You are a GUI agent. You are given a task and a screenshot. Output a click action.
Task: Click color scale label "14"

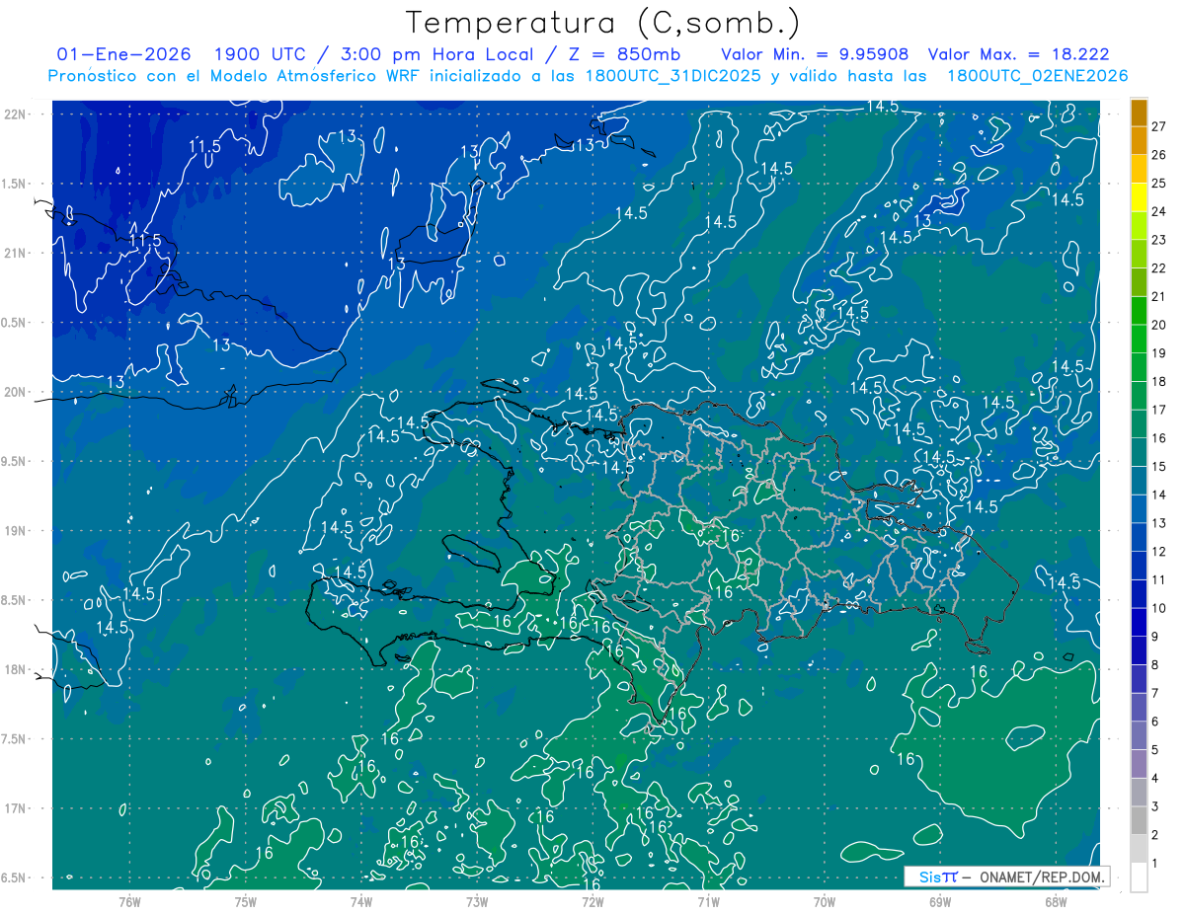coord(1159,495)
